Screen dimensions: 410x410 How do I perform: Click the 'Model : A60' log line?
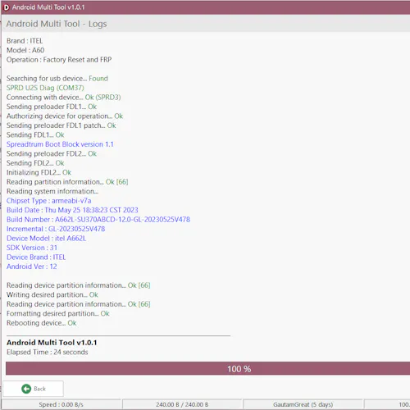pyautogui.click(x=25, y=50)
